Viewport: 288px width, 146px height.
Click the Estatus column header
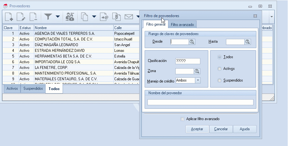tap(26, 28)
